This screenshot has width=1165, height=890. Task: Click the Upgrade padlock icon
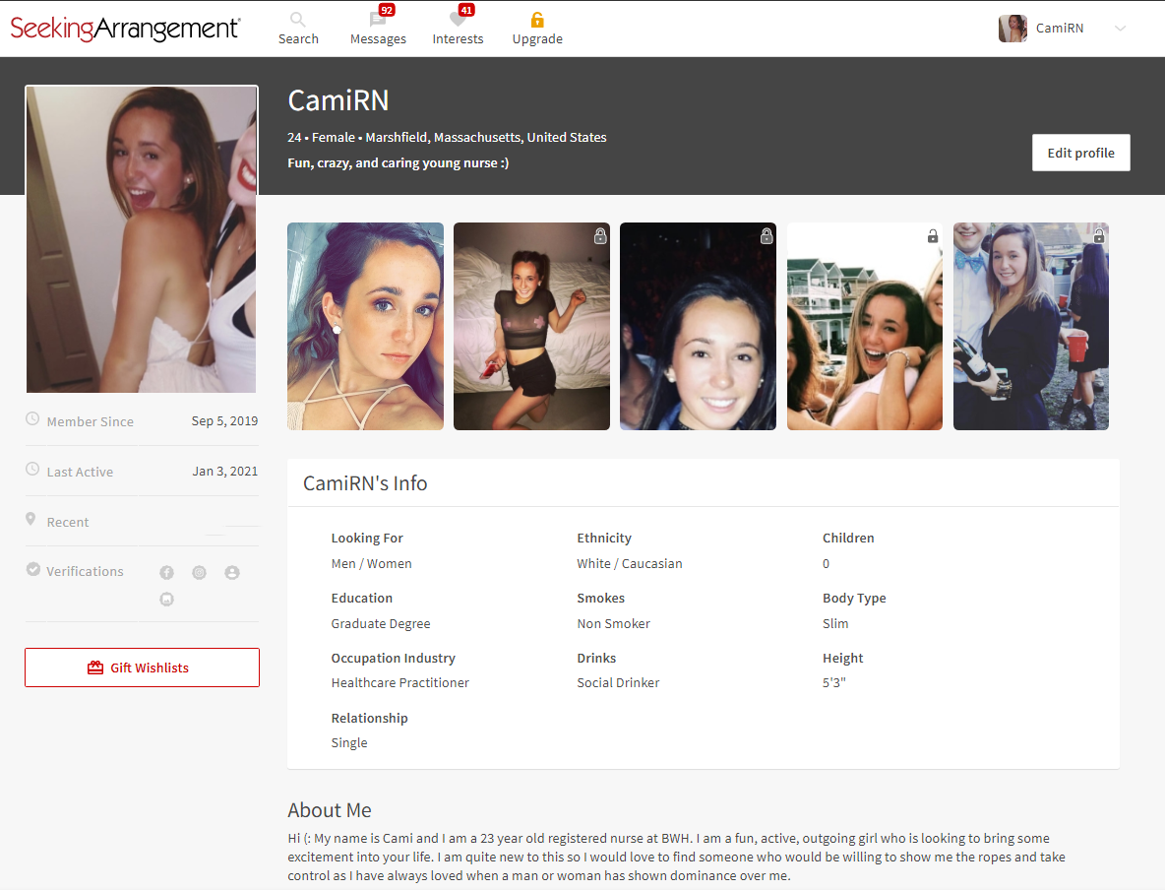[537, 20]
